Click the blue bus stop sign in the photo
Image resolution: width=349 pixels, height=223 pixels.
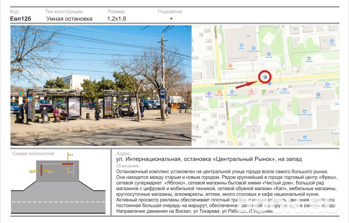tap(163, 93)
